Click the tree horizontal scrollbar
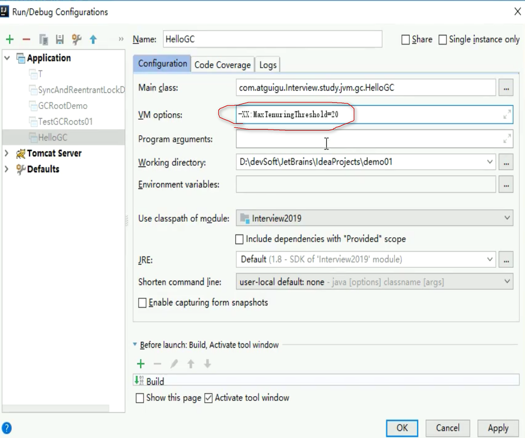This screenshot has width=525, height=438. tap(55, 408)
